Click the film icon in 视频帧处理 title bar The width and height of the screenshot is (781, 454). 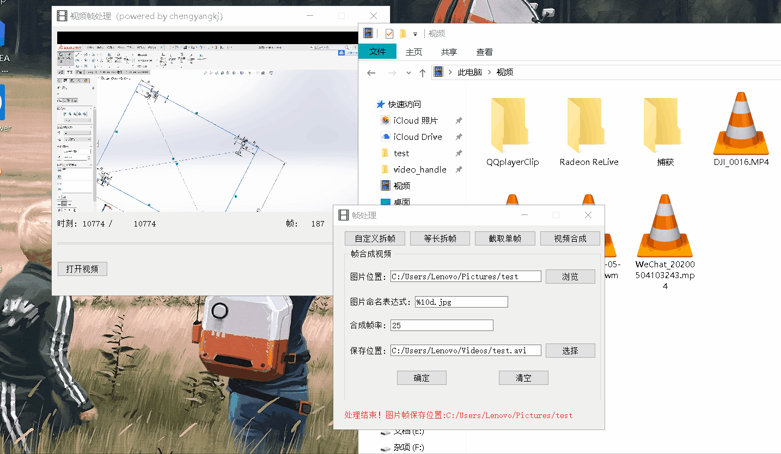tap(62, 16)
